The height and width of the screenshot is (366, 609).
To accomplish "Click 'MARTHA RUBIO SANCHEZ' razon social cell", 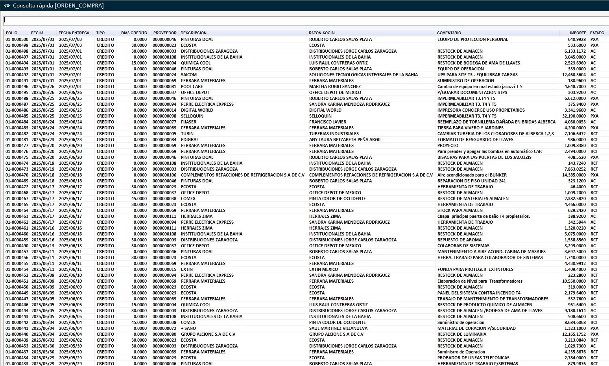I will point(335,86).
